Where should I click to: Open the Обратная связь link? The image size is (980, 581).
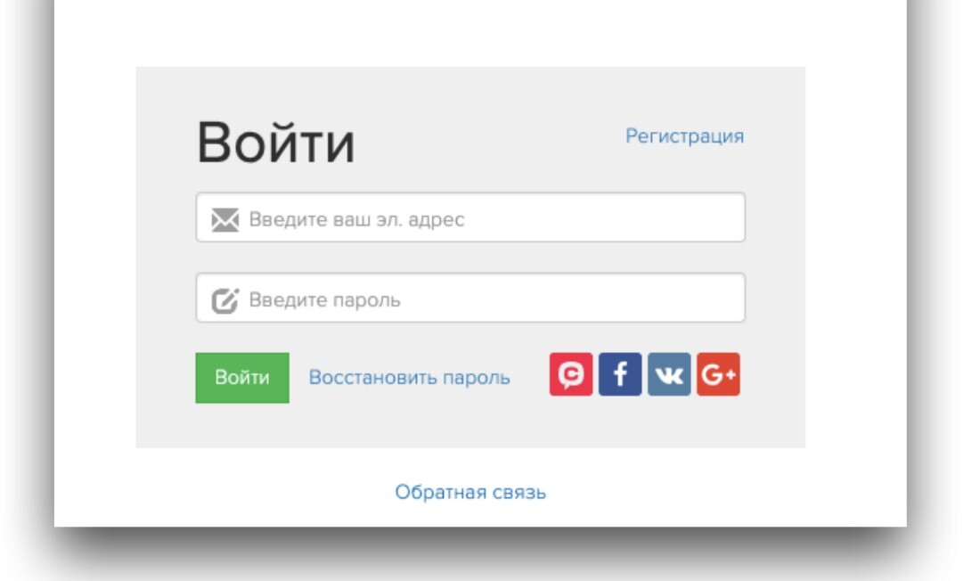point(470,492)
